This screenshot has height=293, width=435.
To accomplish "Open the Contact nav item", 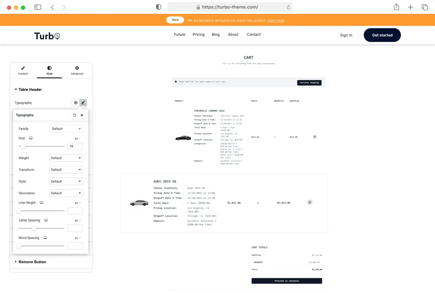I will point(254,35).
